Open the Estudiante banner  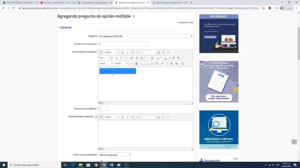(219, 34)
